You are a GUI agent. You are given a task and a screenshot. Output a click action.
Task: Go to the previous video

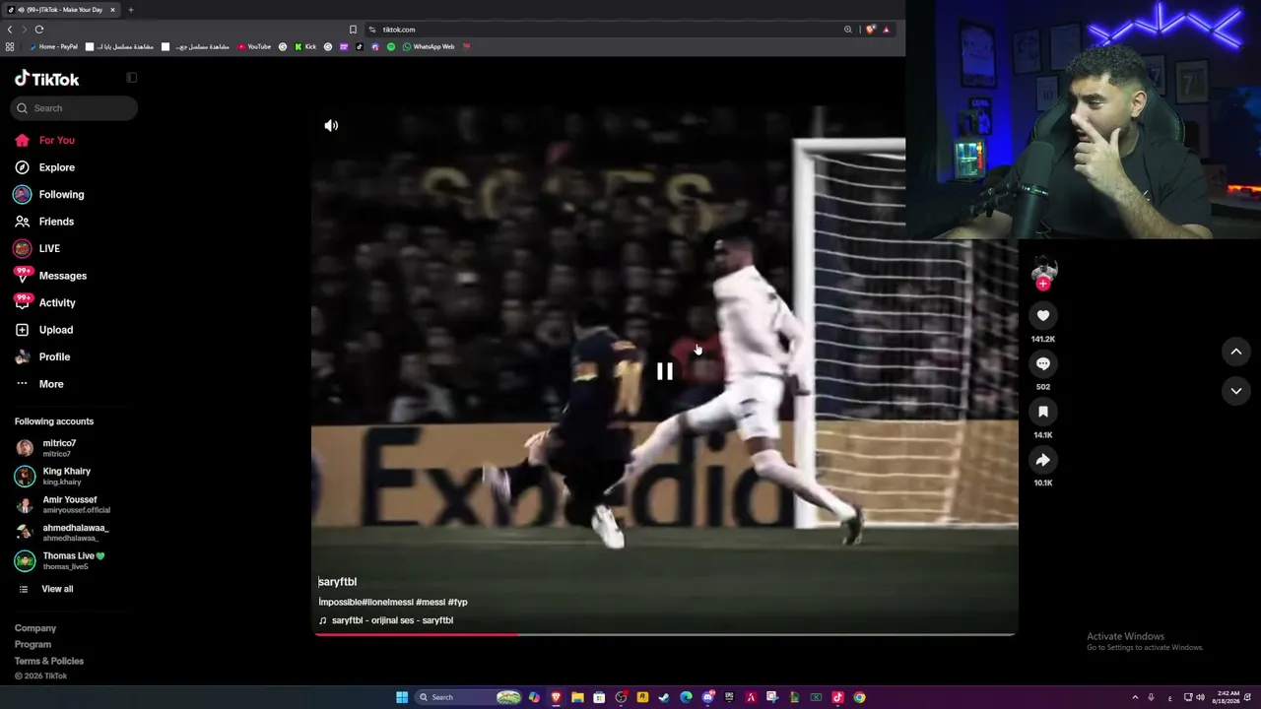point(1236,352)
